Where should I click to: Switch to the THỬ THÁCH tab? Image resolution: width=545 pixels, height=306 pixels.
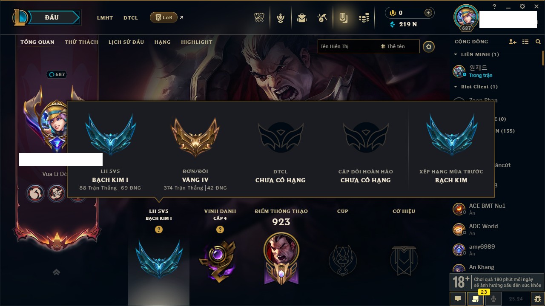pos(81,42)
